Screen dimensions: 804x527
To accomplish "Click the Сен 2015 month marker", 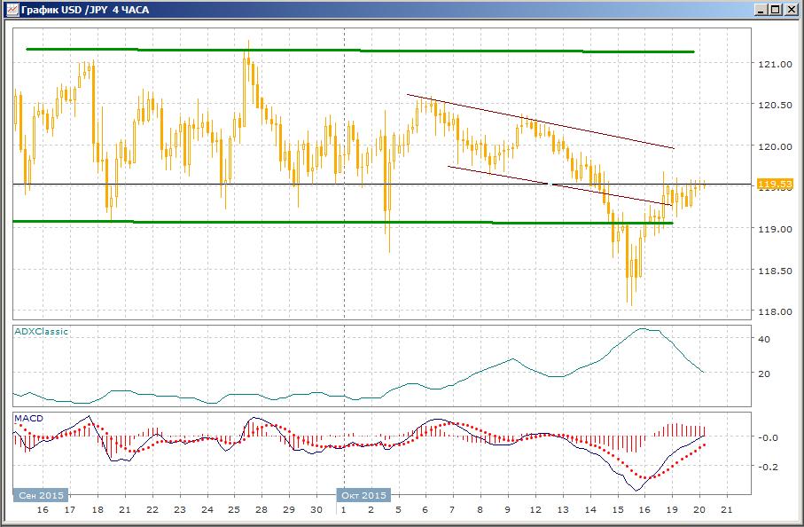I will click(x=41, y=495).
